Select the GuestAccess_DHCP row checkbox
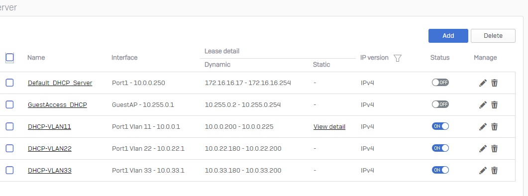Image resolution: width=528 pixels, height=196 pixels. [x=10, y=105]
